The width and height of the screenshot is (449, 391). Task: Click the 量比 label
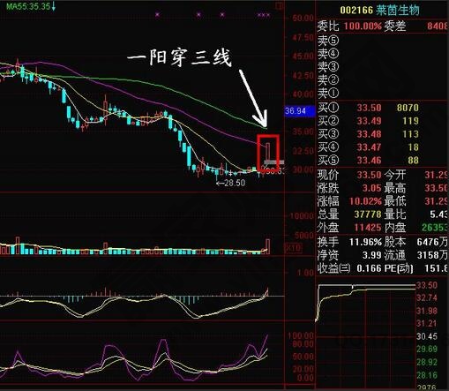395,214
